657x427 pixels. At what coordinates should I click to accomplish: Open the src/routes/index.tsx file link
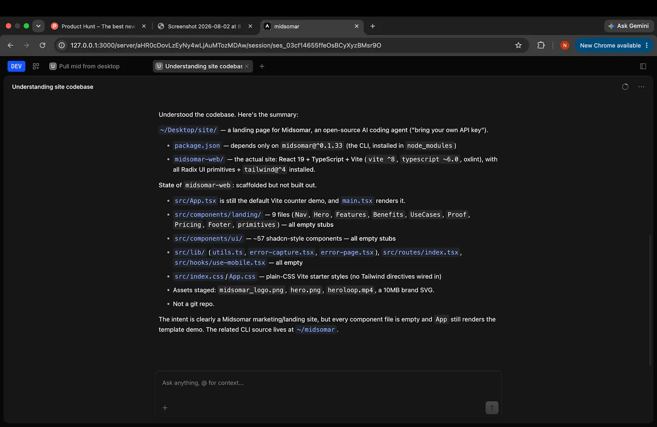(x=420, y=252)
